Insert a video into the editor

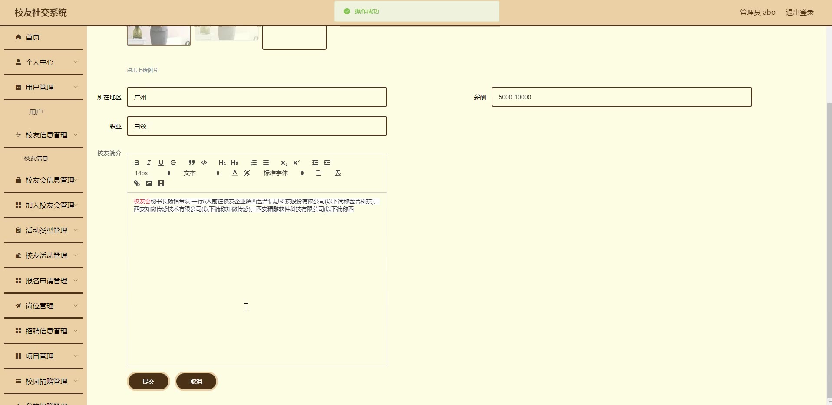[x=161, y=183]
